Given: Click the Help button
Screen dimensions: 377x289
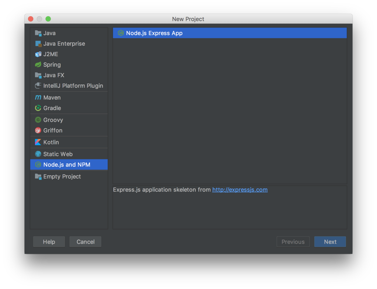Looking at the screenshot, I should (49, 242).
